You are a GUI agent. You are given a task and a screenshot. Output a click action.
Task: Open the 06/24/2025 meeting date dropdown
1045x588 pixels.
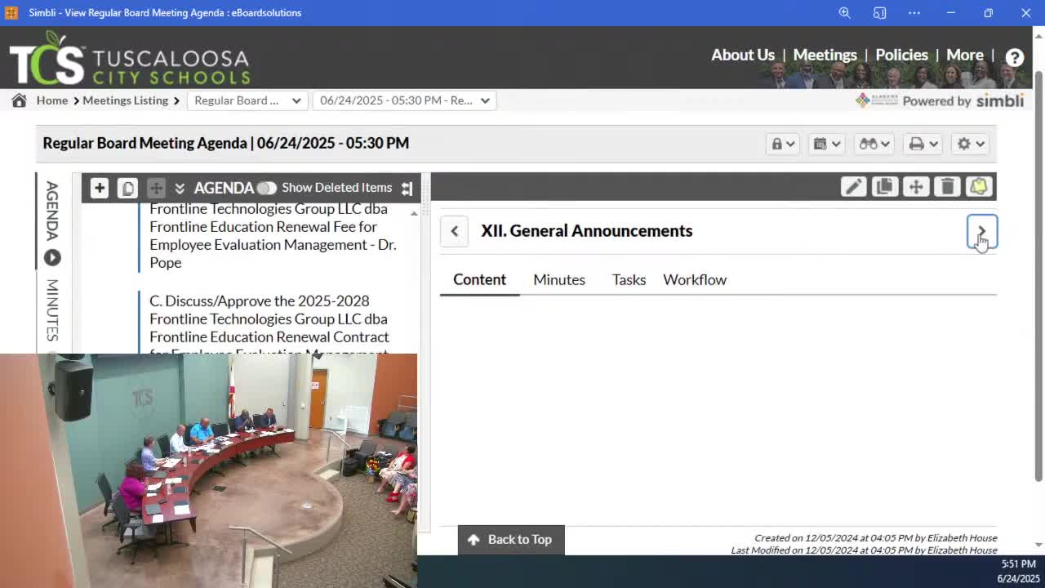(404, 100)
